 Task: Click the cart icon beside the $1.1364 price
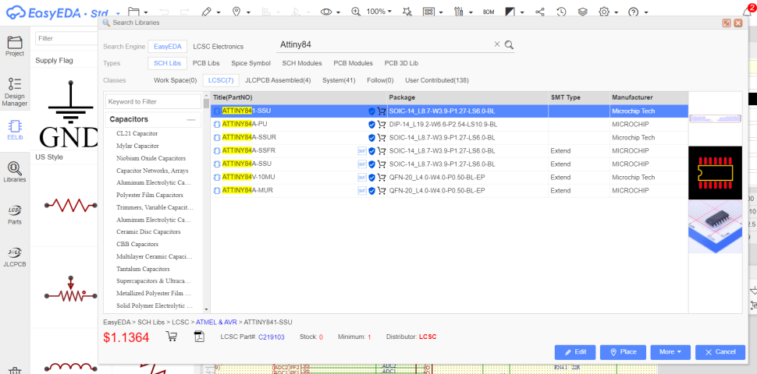(172, 337)
